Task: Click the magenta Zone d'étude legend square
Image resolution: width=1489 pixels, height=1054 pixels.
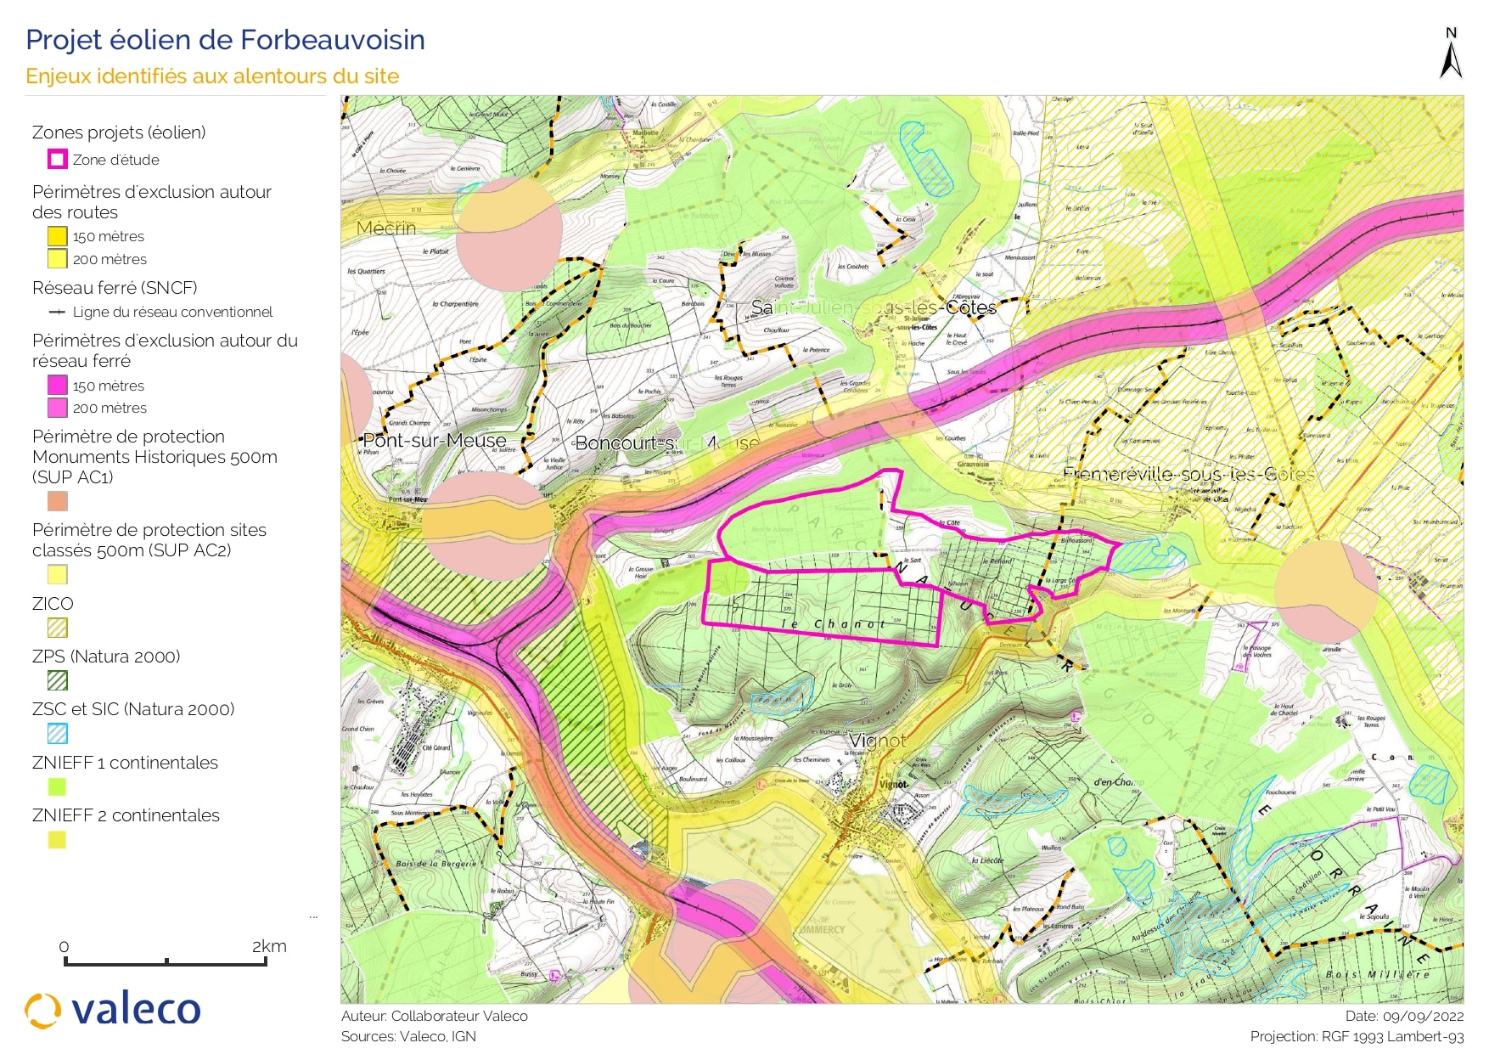Action: click(x=57, y=160)
